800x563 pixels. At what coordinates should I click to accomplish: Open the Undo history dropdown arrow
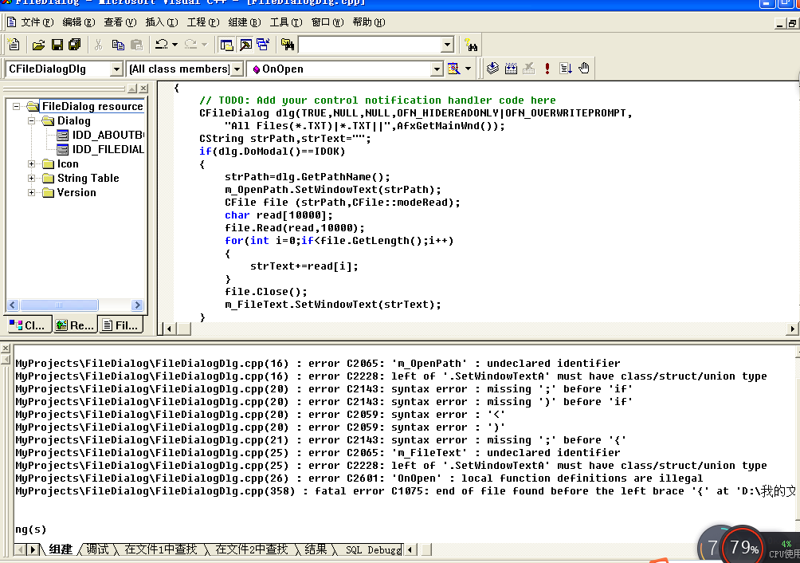(175, 45)
